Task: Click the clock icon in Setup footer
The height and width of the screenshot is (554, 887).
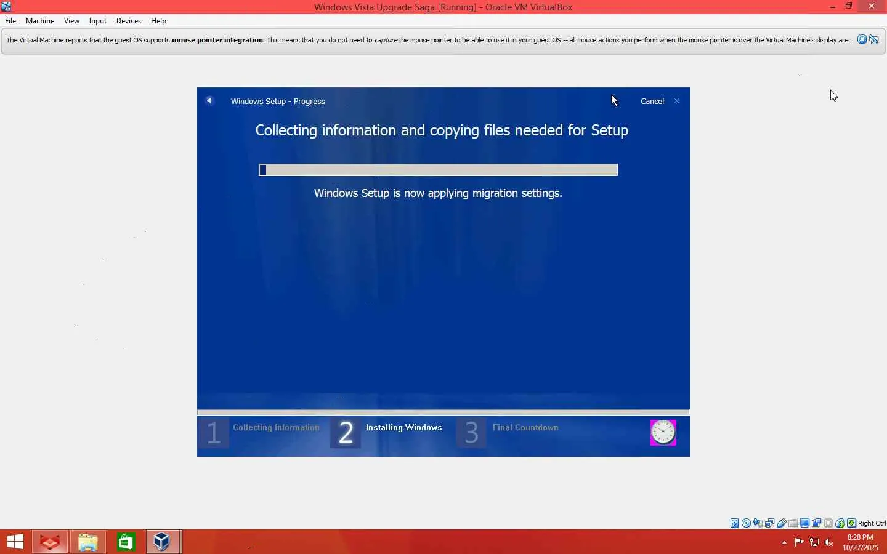Action: tap(663, 432)
